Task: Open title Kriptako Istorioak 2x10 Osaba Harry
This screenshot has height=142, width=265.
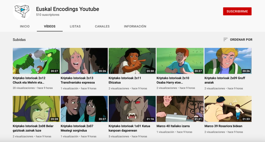Action: [x=173, y=80]
